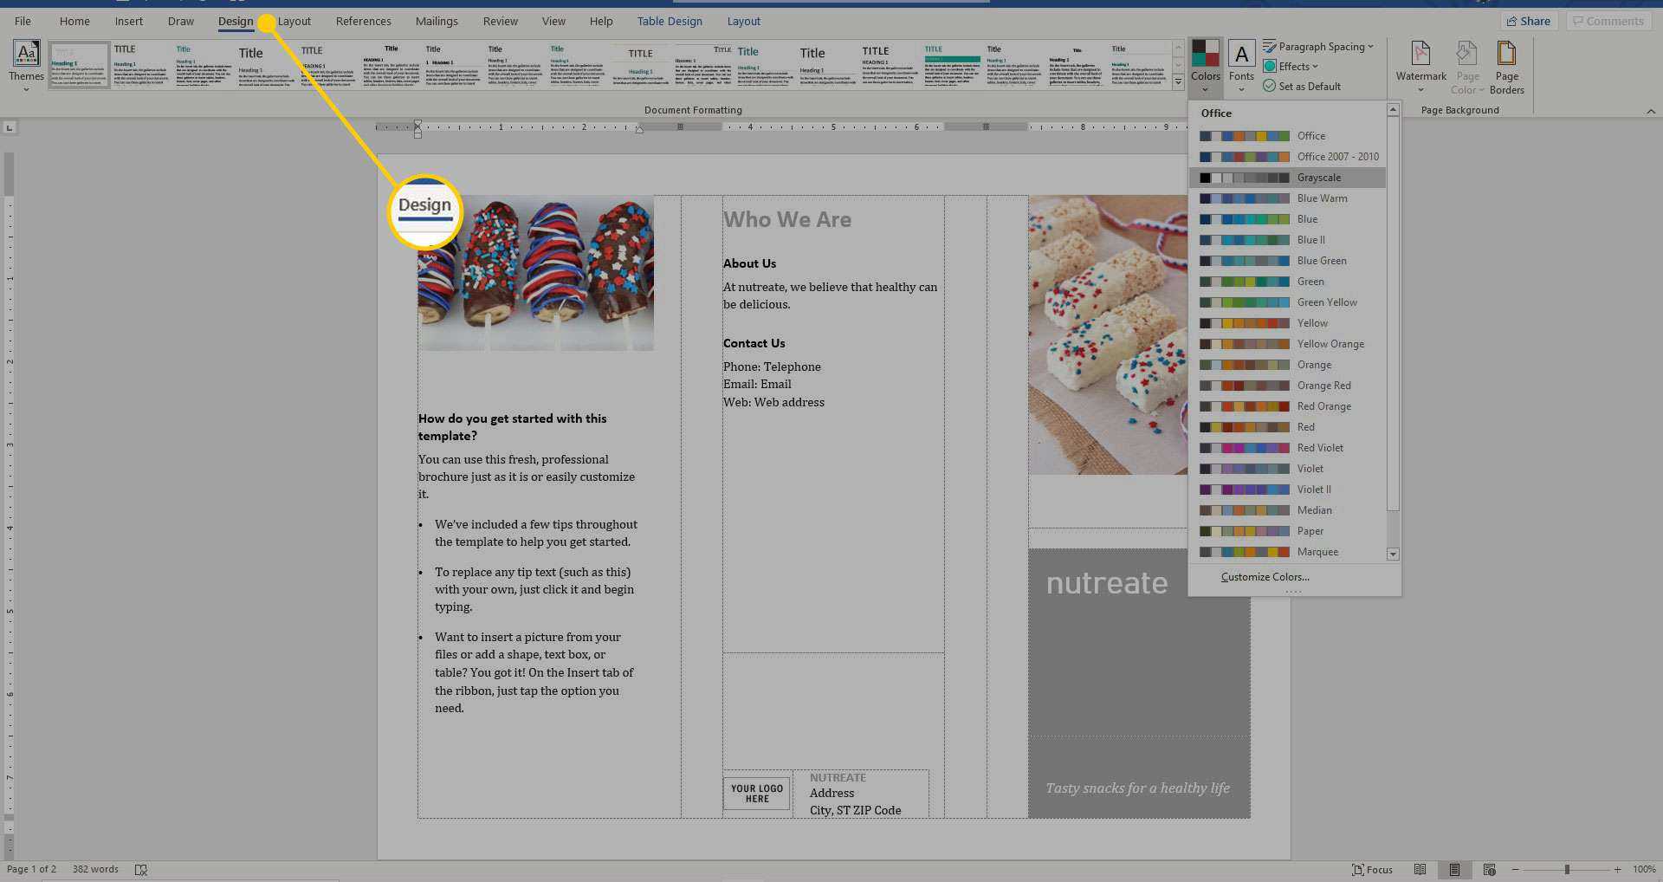Open the Fonts theme menu
This screenshot has height=882, width=1663.
coord(1241,66)
